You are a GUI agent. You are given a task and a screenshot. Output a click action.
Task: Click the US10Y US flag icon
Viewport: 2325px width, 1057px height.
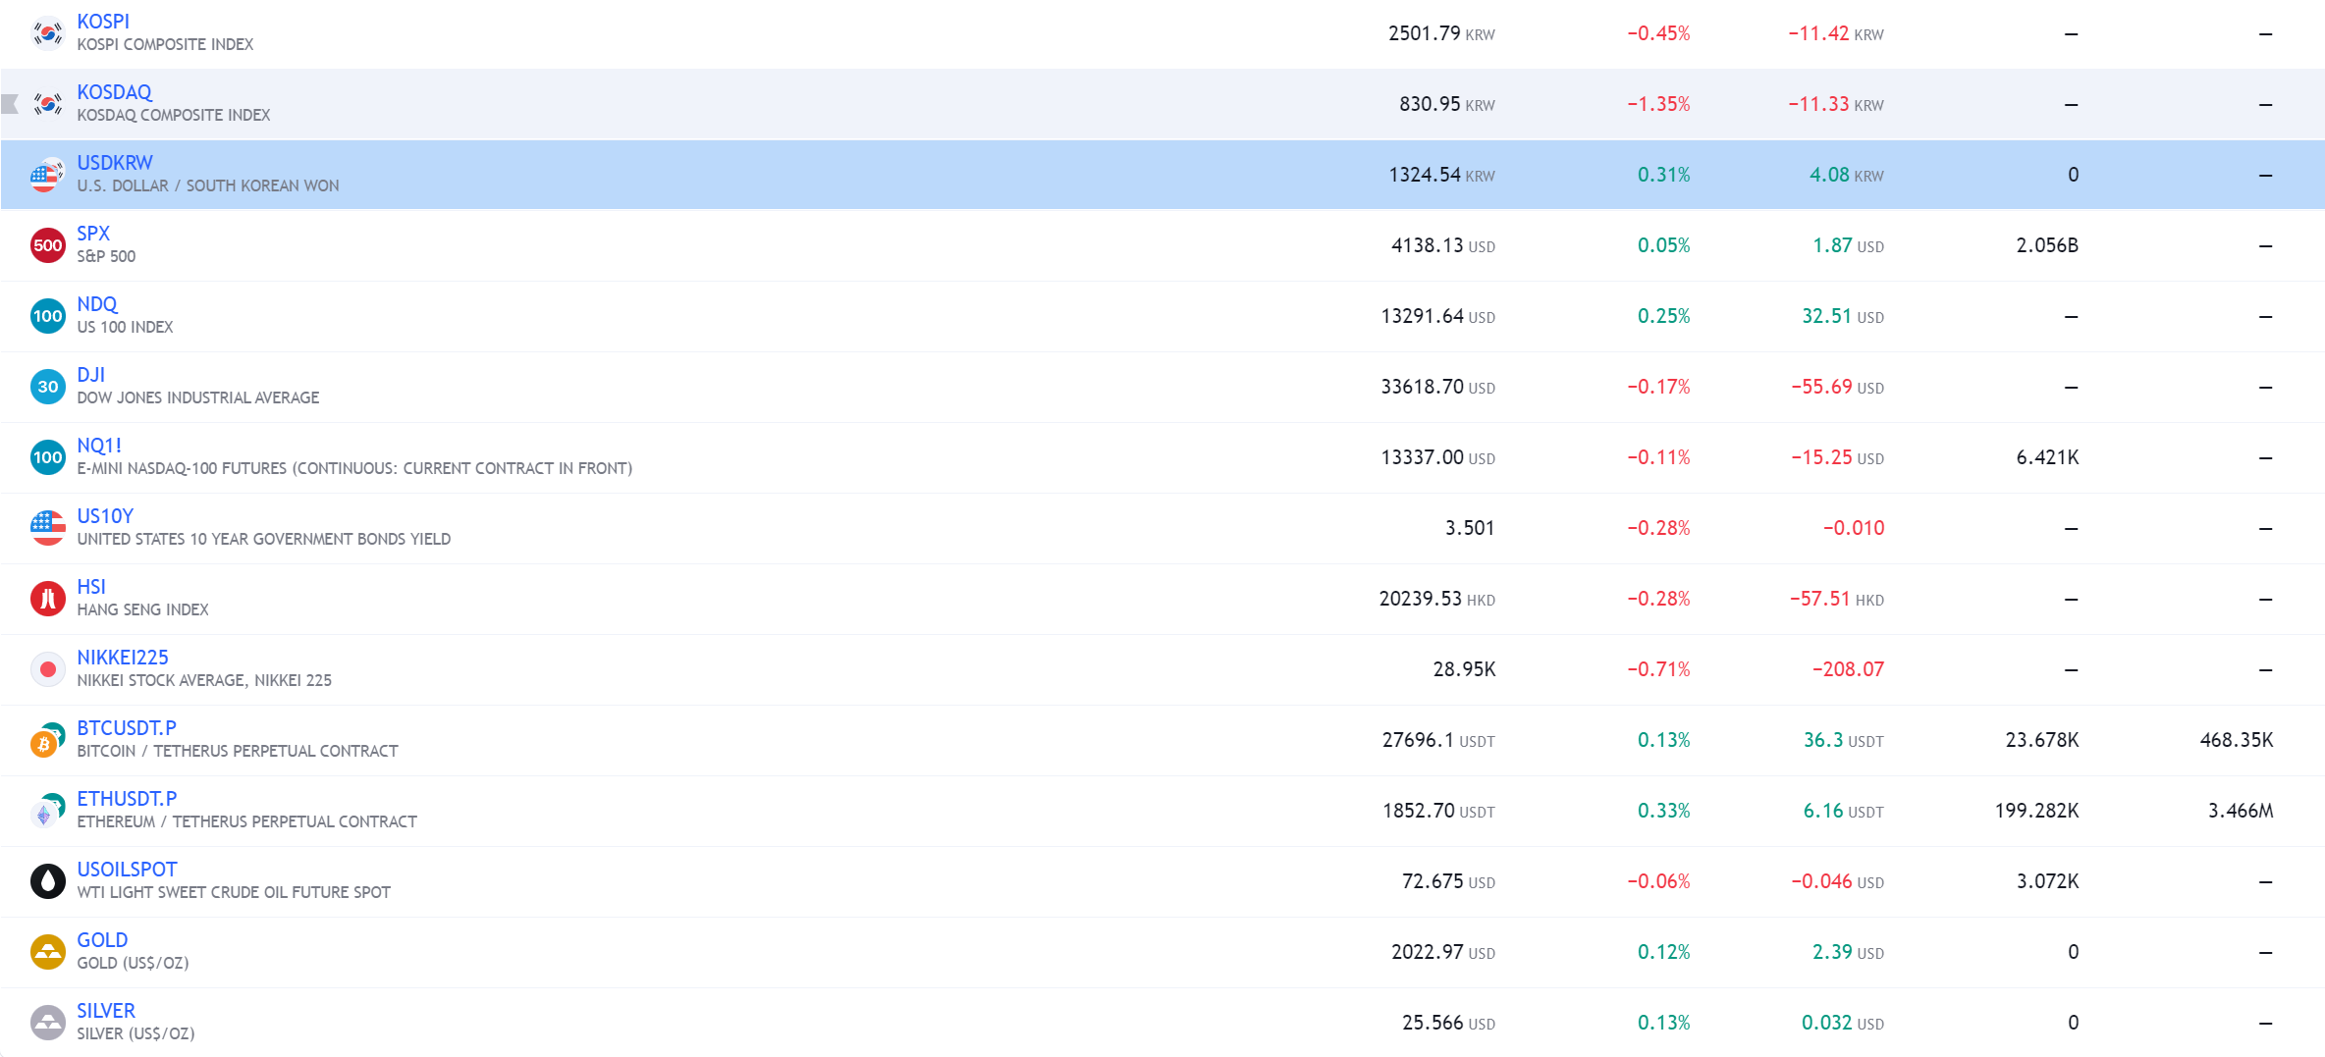[x=47, y=528]
